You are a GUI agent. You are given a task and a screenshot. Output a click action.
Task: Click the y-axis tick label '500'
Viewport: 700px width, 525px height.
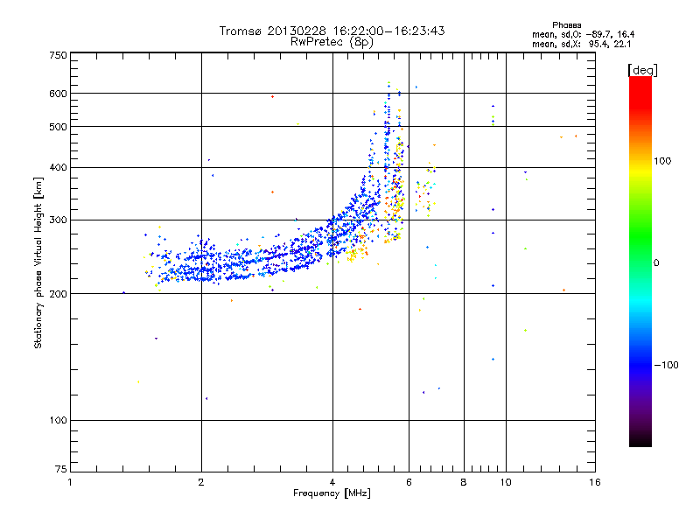(x=59, y=127)
